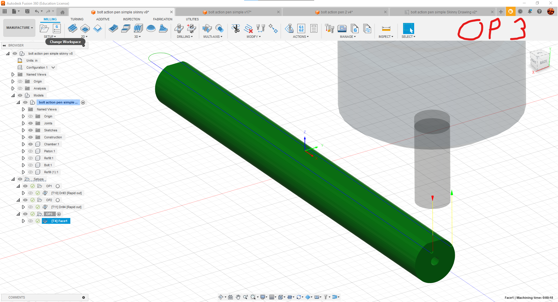Image resolution: width=558 pixels, height=302 pixels.
Task: Click the MANUFACTURE workspace button
Action: (x=19, y=28)
